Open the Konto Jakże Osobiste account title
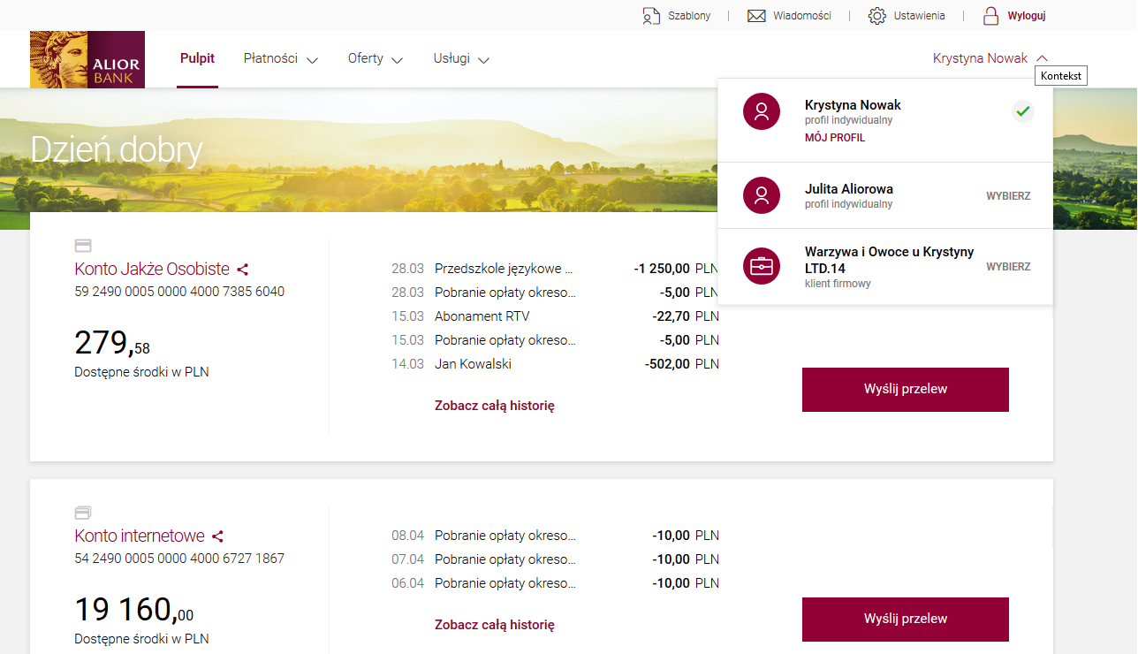The image size is (1138, 654). tap(152, 270)
